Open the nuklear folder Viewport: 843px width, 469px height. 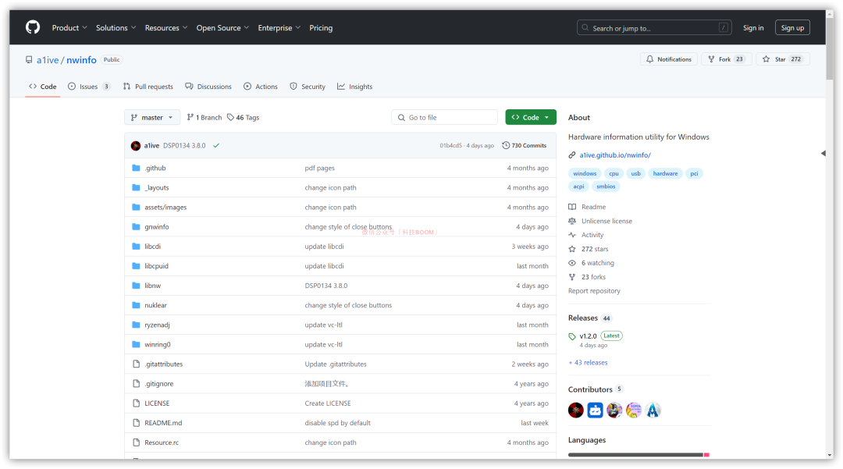[155, 305]
